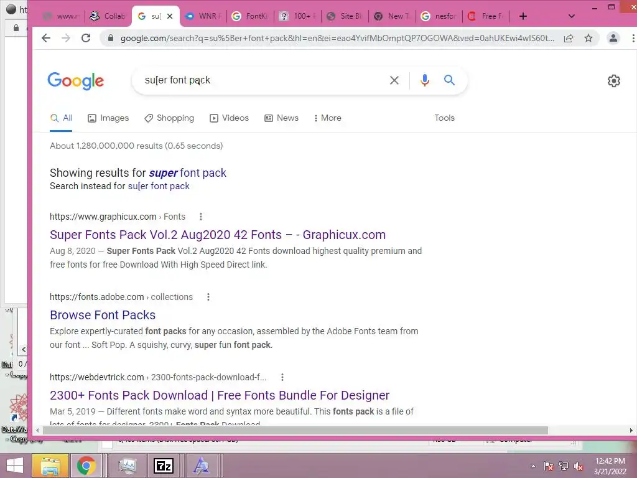Click the horizontal scrollbar right arrow
Image resolution: width=637 pixels, height=478 pixels.
(631, 431)
